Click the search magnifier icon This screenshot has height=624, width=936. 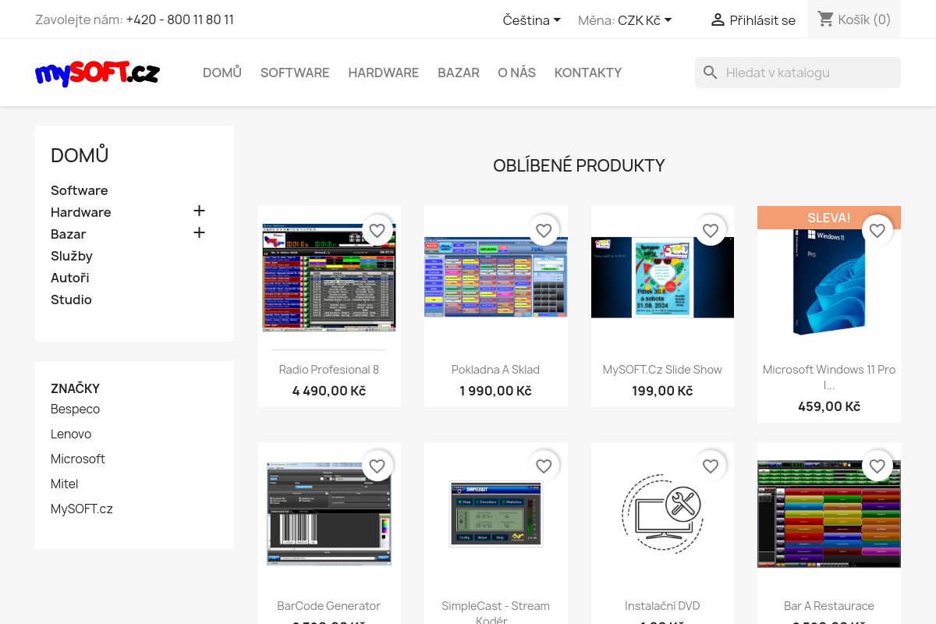(x=710, y=72)
